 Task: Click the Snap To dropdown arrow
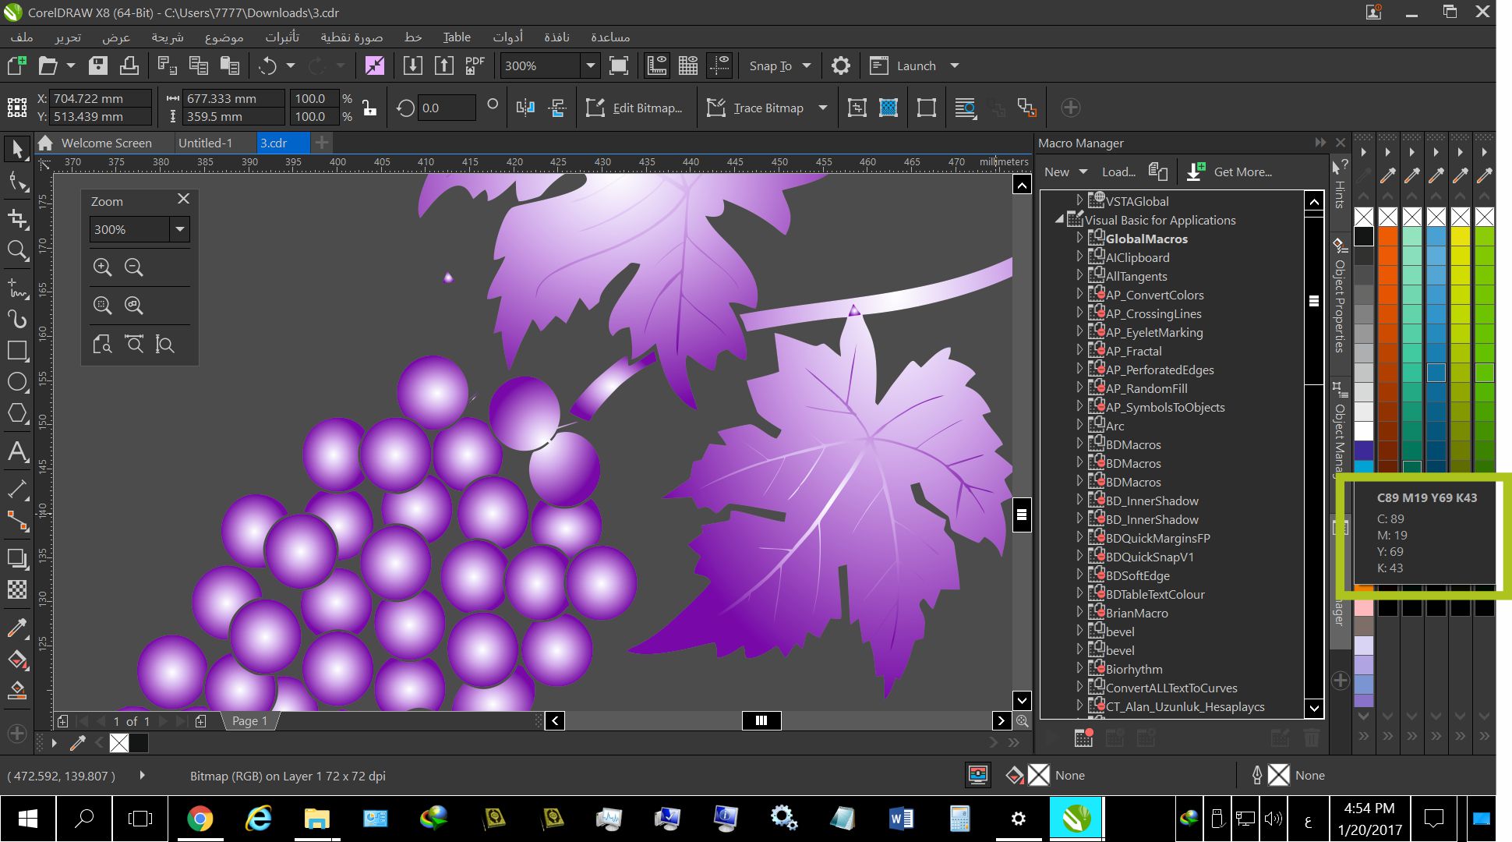pos(809,65)
